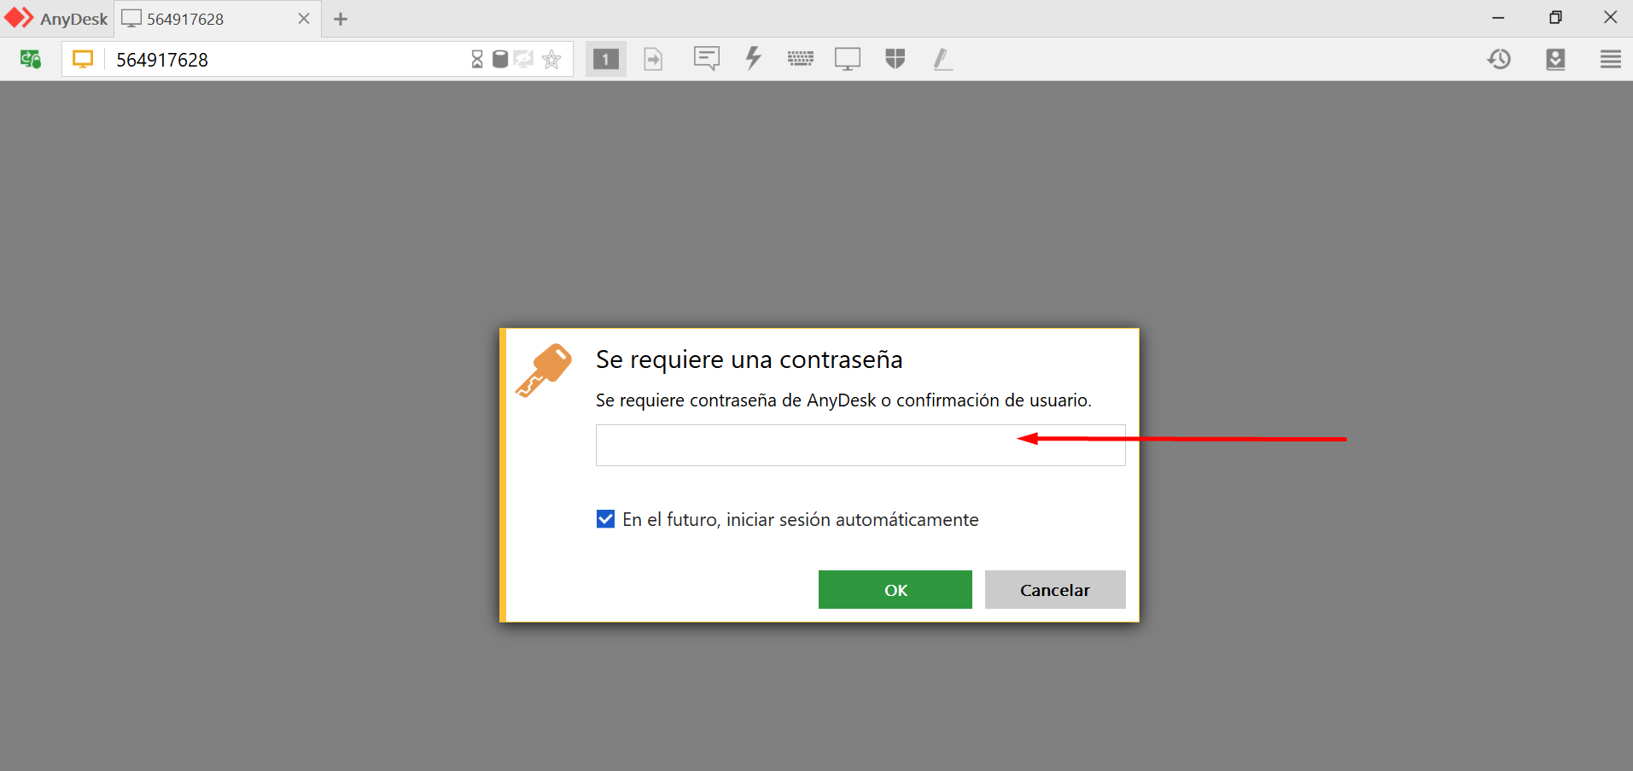Screen dimensions: 1633x771
Task: Open the keyboard settings icon
Action: point(801,59)
